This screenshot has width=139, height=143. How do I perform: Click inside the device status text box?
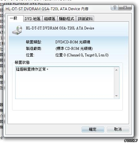point(65,83)
